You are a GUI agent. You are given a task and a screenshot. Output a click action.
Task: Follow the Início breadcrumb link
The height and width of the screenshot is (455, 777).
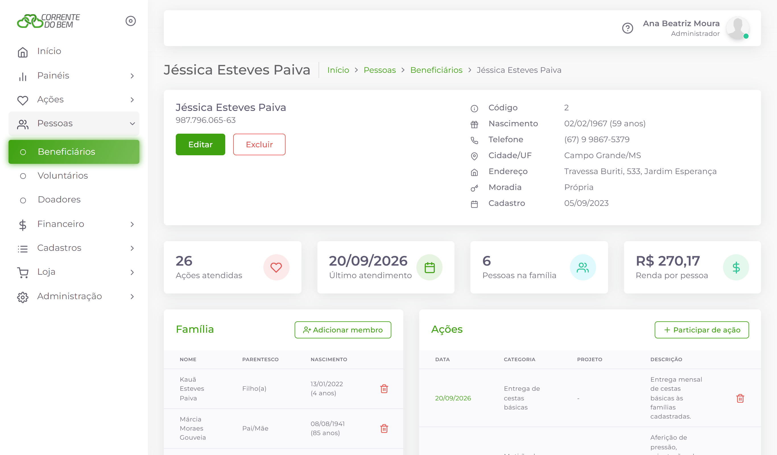point(338,70)
